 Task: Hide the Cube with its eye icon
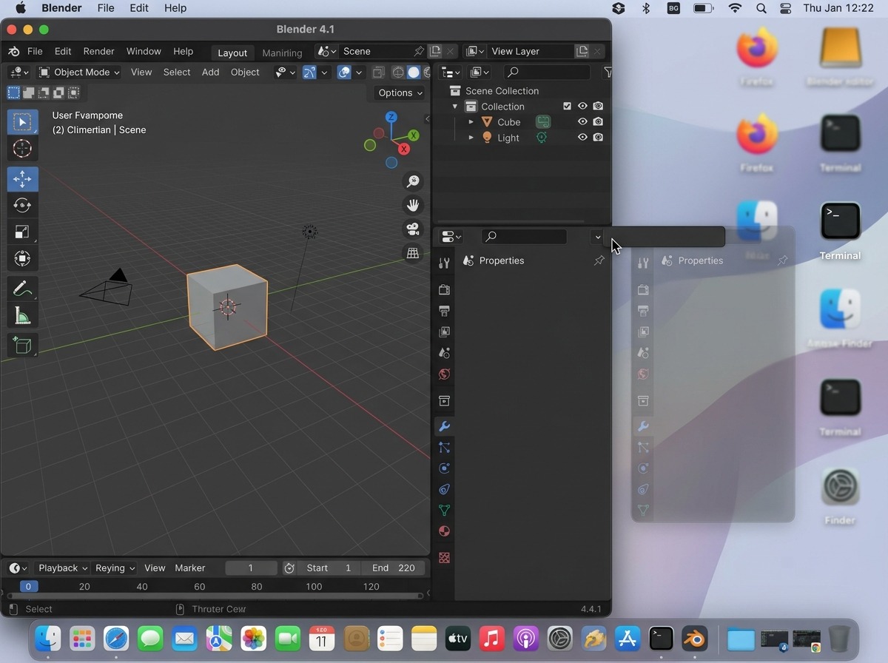(x=582, y=122)
